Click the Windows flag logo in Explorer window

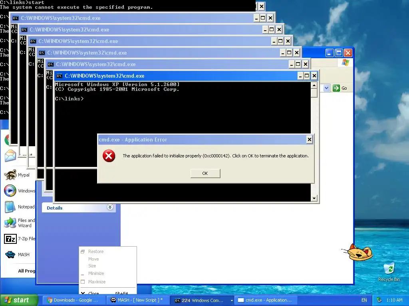tap(345, 63)
